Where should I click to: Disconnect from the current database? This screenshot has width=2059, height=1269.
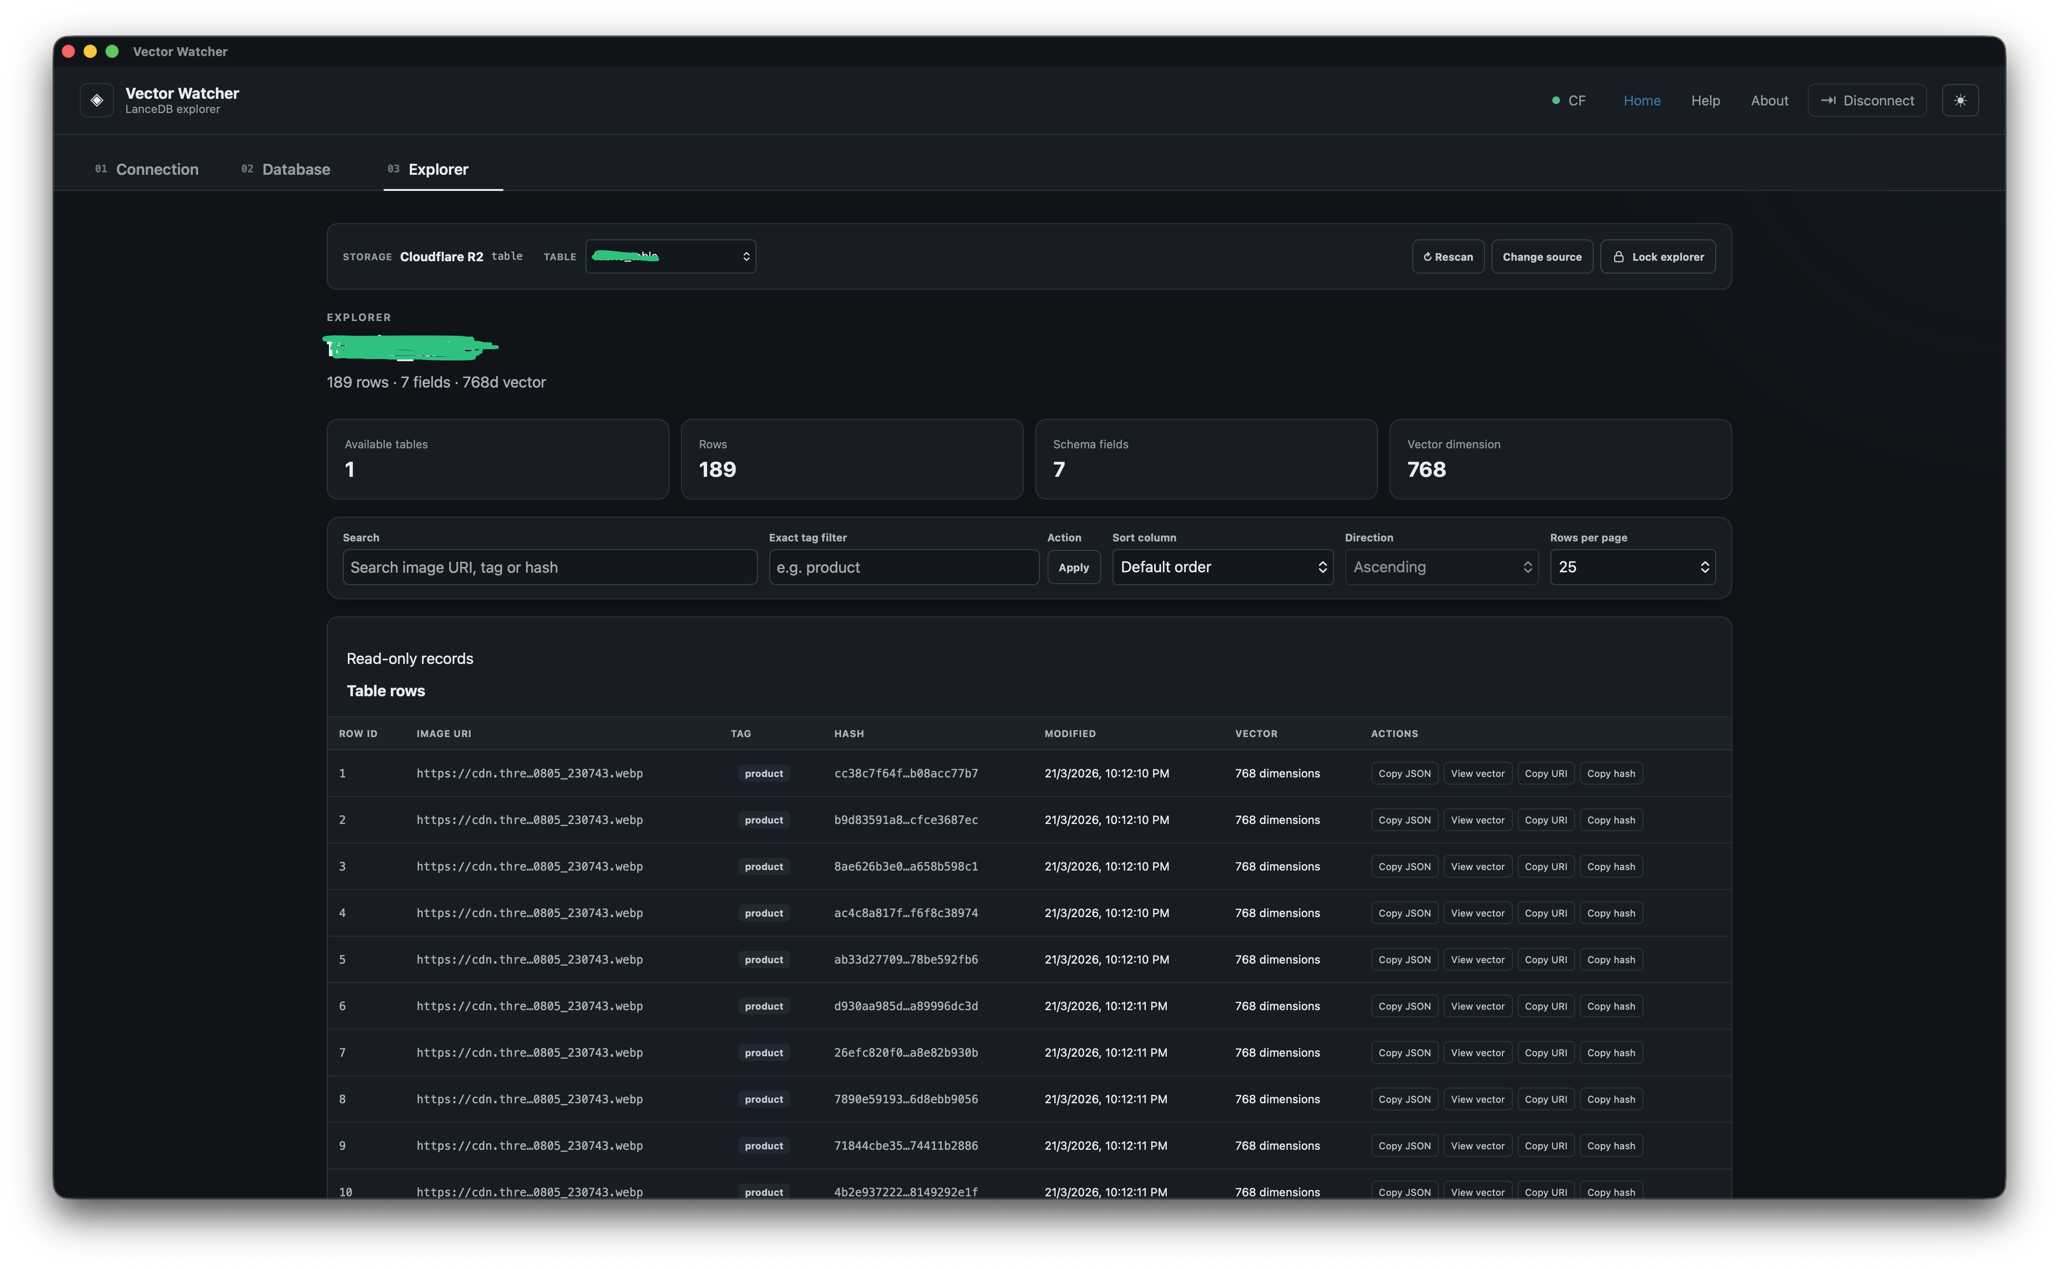click(x=1867, y=101)
